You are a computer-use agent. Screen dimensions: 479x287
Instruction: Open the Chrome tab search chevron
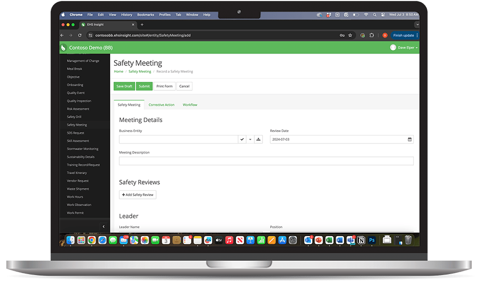pos(417,25)
